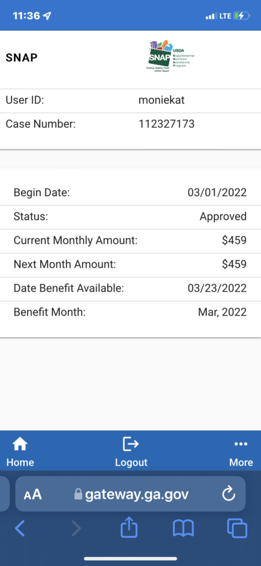Image resolution: width=261 pixels, height=566 pixels.
Task: Tap the Home icon in bottom navigation
Action: 20,445
